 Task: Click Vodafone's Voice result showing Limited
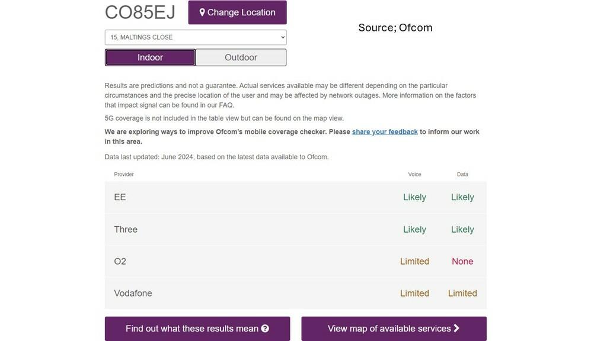(x=414, y=293)
